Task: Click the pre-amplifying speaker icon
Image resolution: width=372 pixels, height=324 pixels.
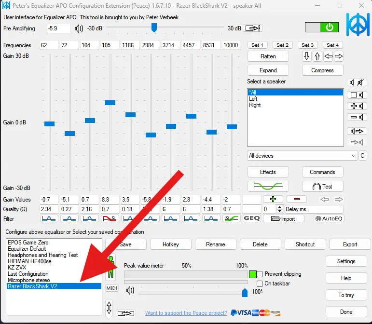Action: [79, 28]
